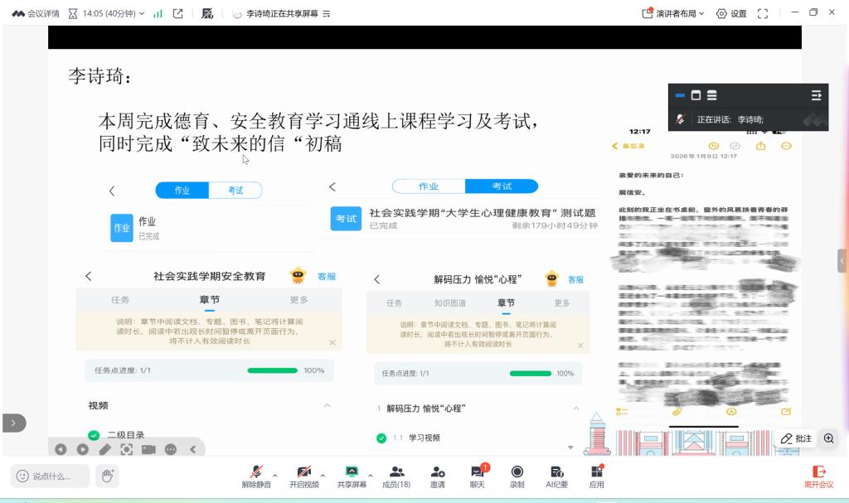Start recording with the 录制 icon
This screenshot has width=849, height=503.
[x=517, y=476]
